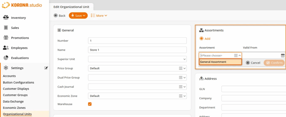Click the orange plus Add icon
Image resolution: width=286 pixels, height=117 pixels.
click(201, 39)
